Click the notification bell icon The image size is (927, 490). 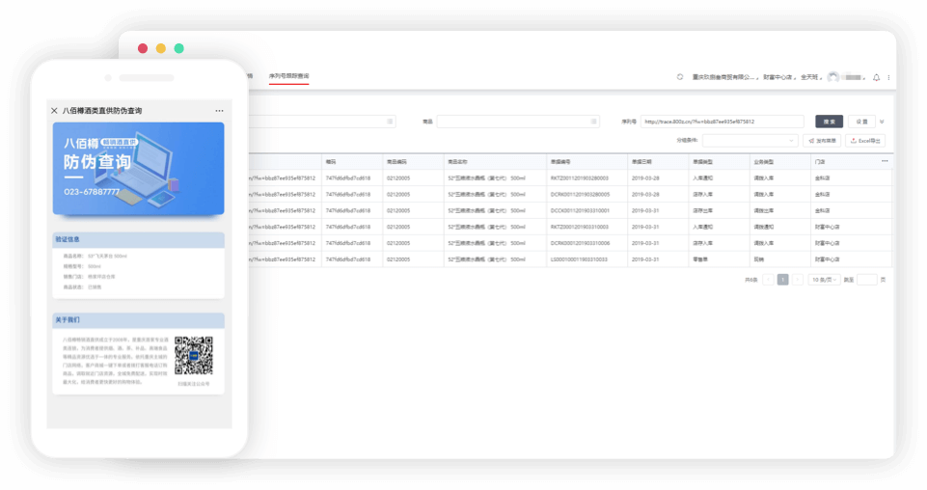coord(876,77)
